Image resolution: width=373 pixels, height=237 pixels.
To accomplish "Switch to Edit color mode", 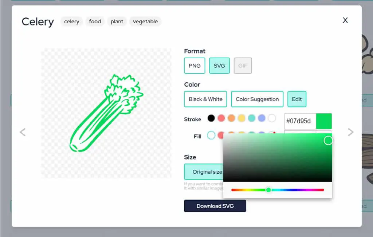I will pos(297,99).
